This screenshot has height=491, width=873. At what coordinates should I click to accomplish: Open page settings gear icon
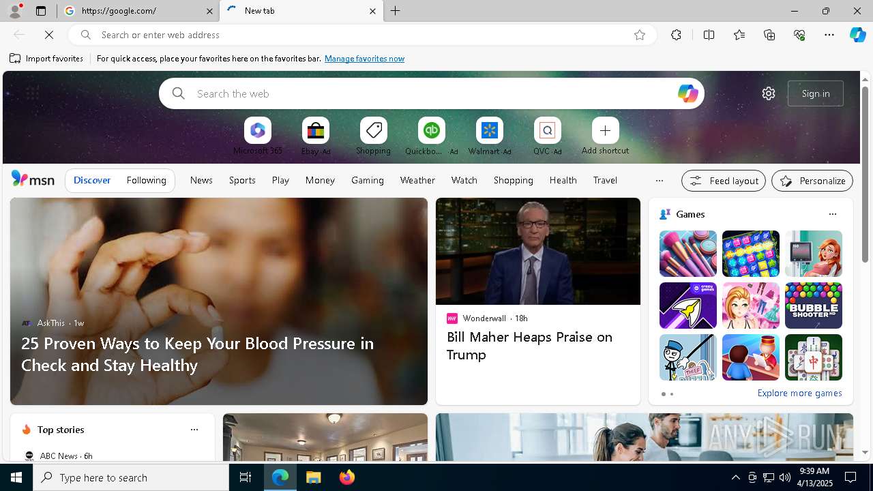pos(769,93)
